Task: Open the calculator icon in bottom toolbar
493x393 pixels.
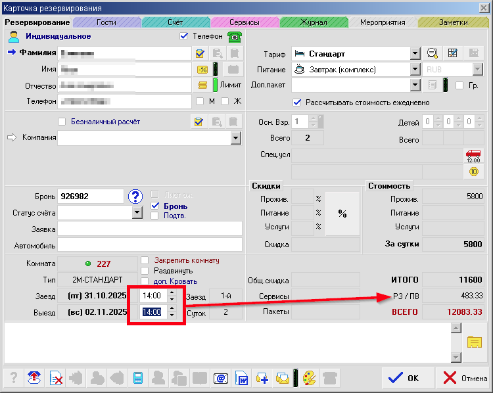Action: (x=138, y=378)
